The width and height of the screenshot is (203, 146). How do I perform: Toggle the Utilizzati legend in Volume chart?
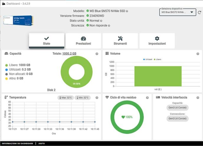pyautogui.click(x=148, y=59)
